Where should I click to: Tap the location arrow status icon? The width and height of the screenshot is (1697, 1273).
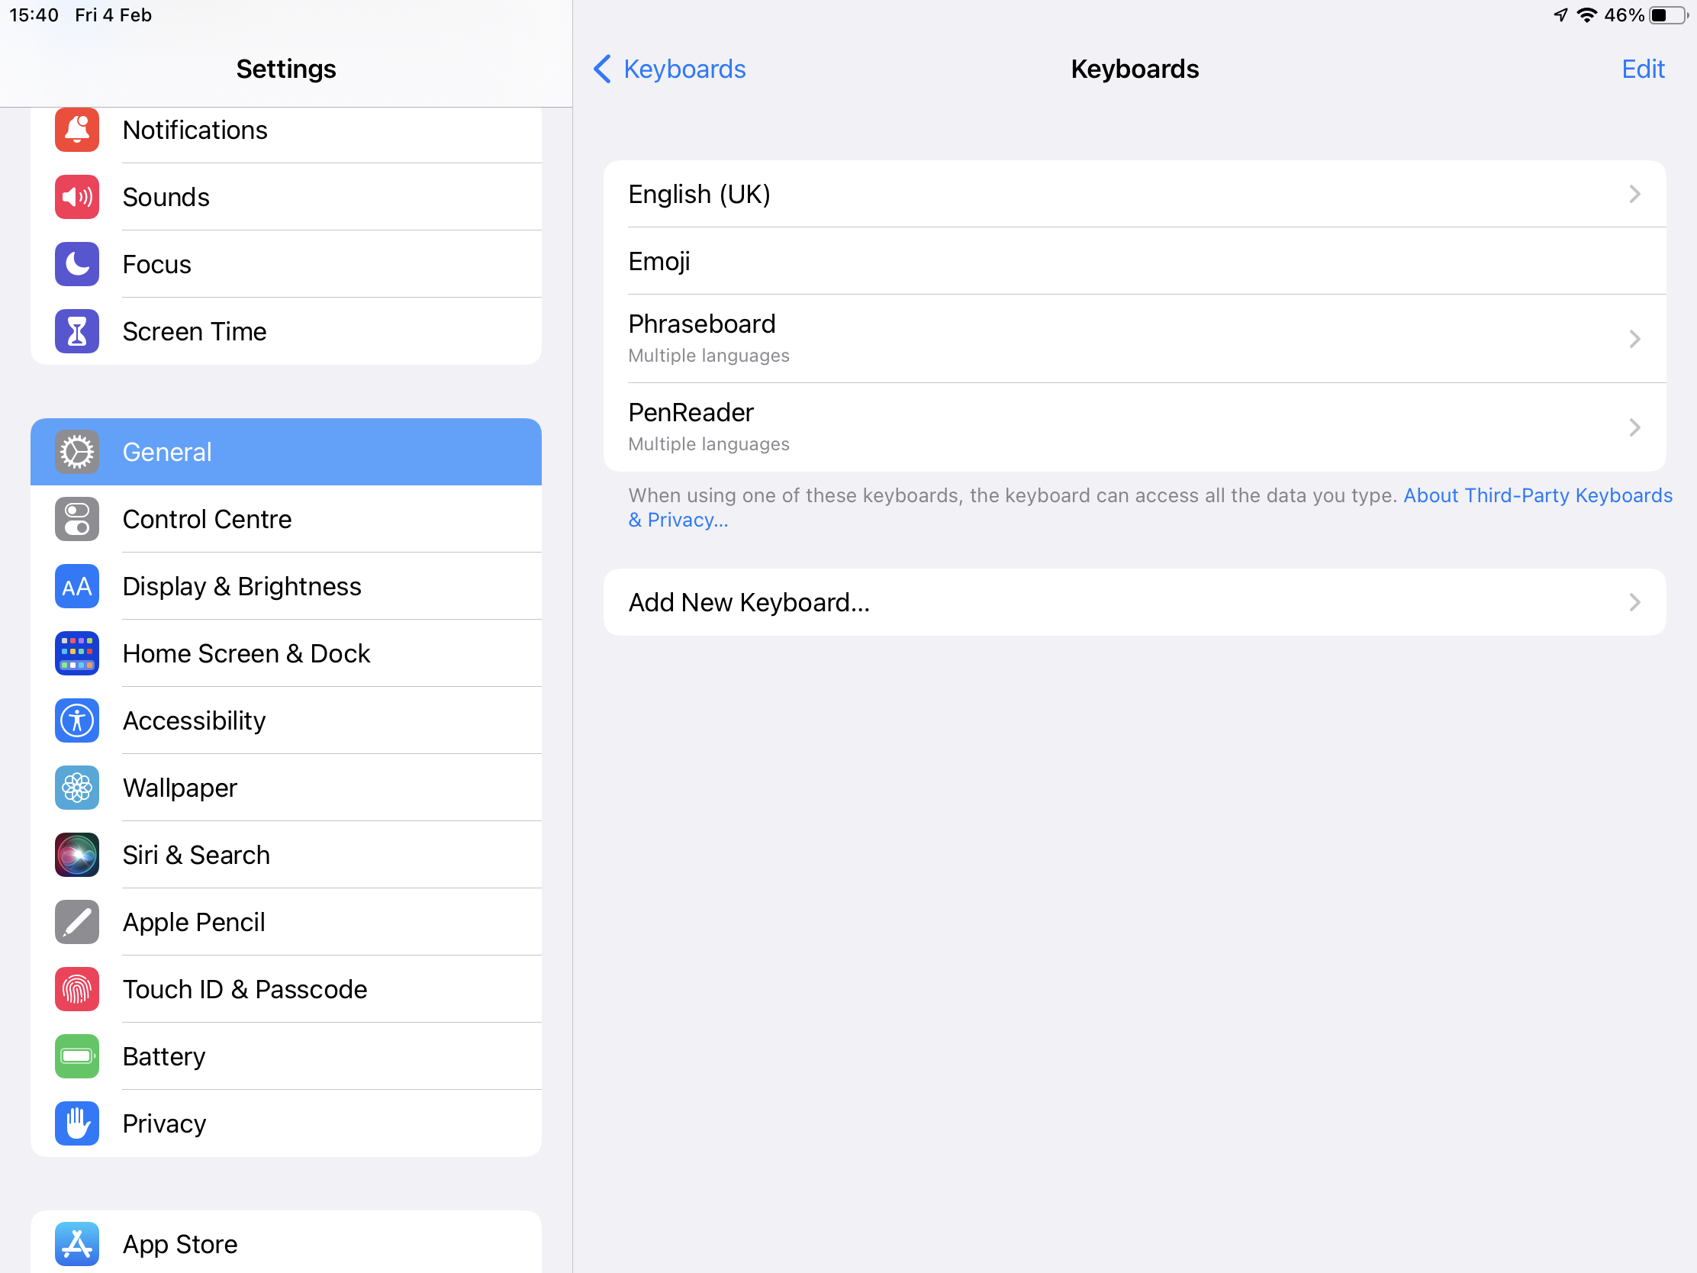(1560, 15)
